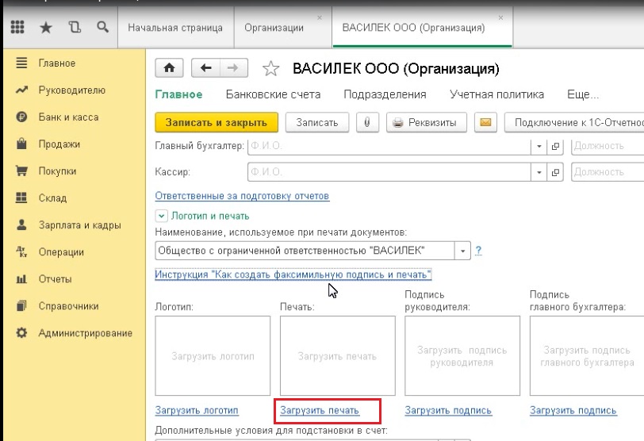Collapse Логотип и печать section
Image resolution: width=644 pixels, height=441 pixels.
point(162,216)
